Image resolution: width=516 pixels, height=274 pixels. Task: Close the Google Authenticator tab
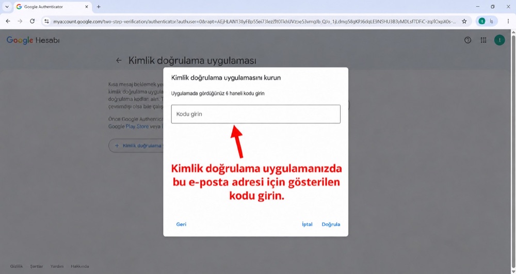click(87, 7)
